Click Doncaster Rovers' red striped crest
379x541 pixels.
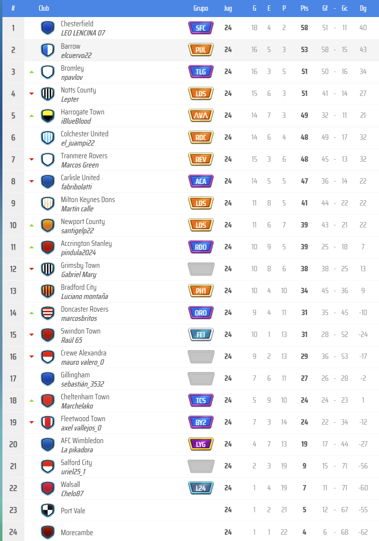click(47, 313)
